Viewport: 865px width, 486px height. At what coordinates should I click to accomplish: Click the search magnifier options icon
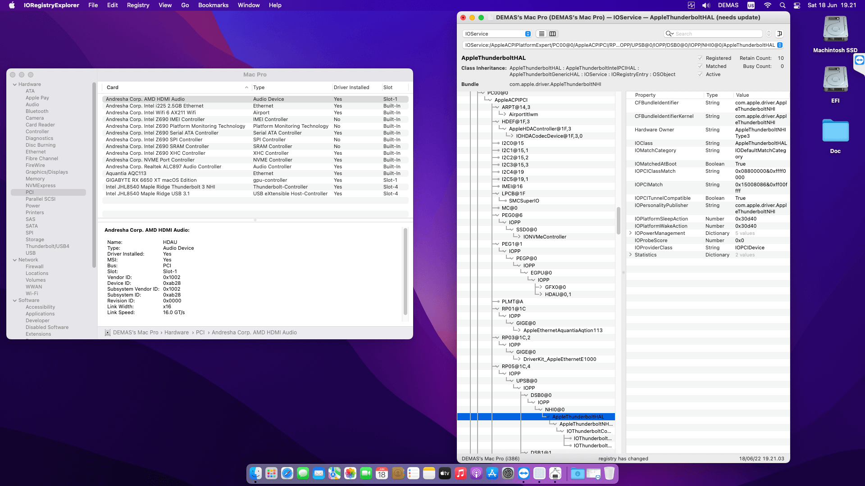669,34
